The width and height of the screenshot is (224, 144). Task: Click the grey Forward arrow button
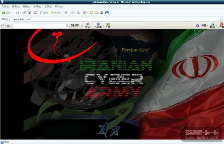(17, 13)
